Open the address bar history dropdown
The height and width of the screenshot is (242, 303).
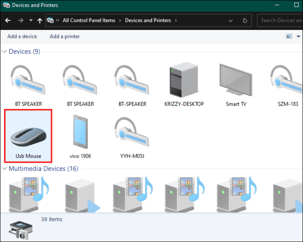(231, 21)
